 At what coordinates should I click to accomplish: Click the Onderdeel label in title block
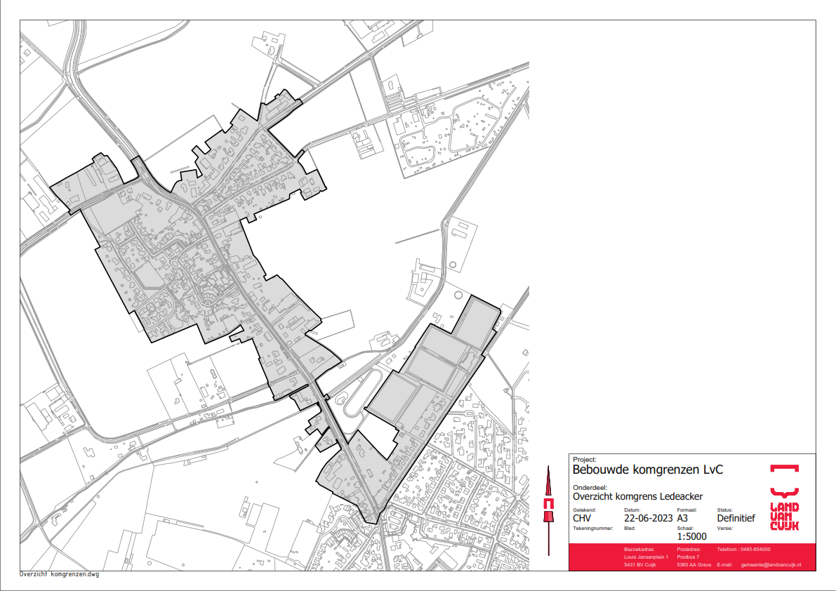[x=588, y=486]
